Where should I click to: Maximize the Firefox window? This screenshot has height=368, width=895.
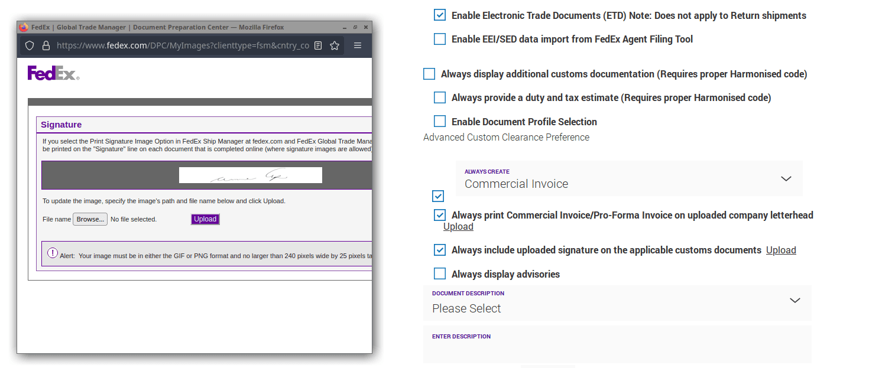[355, 27]
